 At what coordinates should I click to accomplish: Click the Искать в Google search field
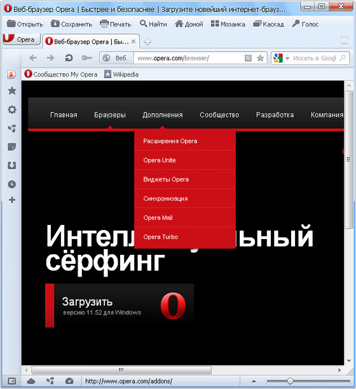pyautogui.click(x=315, y=58)
